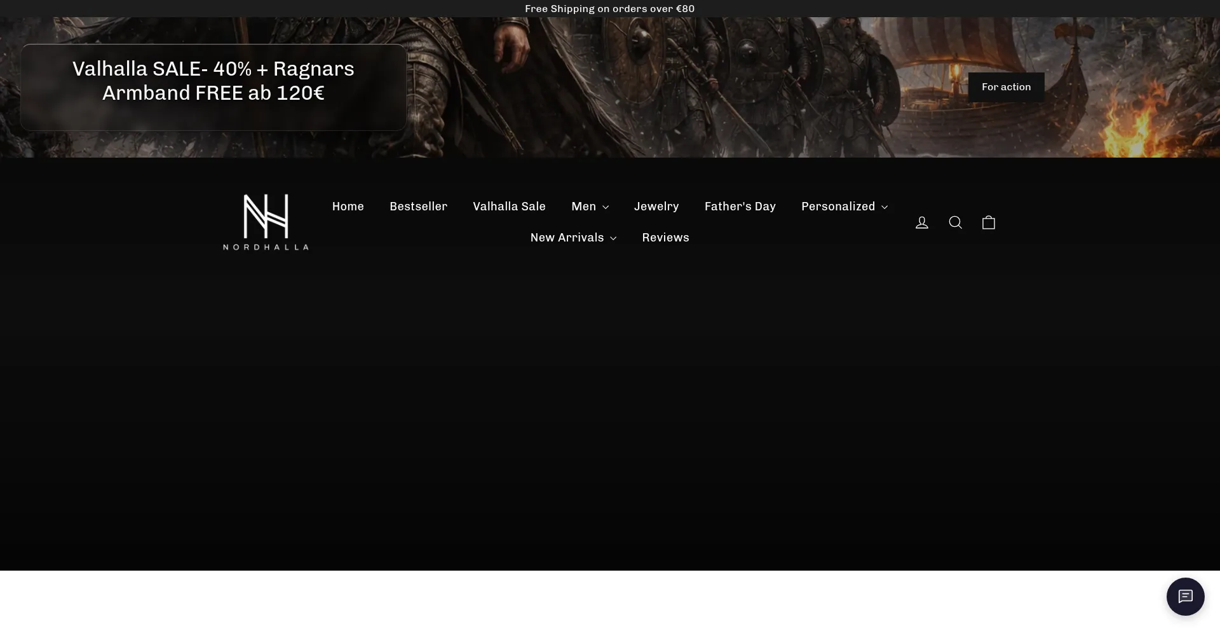The image size is (1220, 631).
Task: Open the Reviews menu item
Action: [x=665, y=238]
